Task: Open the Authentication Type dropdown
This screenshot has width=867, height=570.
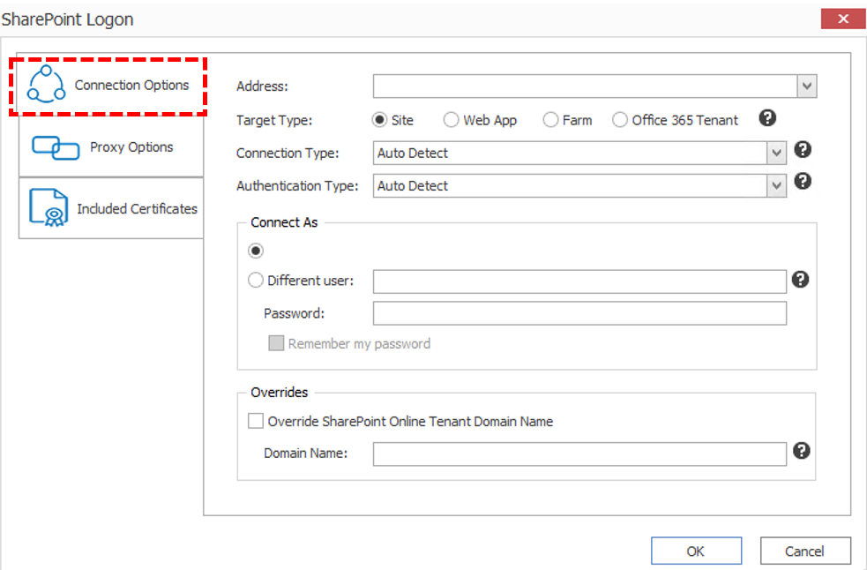Action: coord(776,186)
